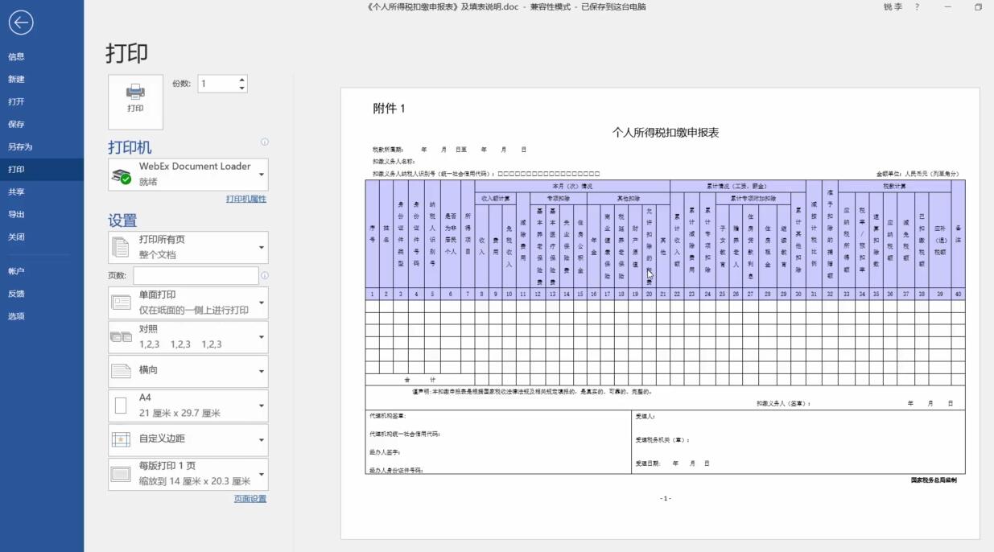The width and height of the screenshot is (994, 552).
Task: Click the page orientation icon beside 横向
Action: (x=121, y=371)
